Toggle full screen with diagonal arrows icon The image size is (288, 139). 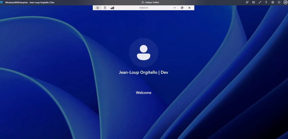point(260,2)
